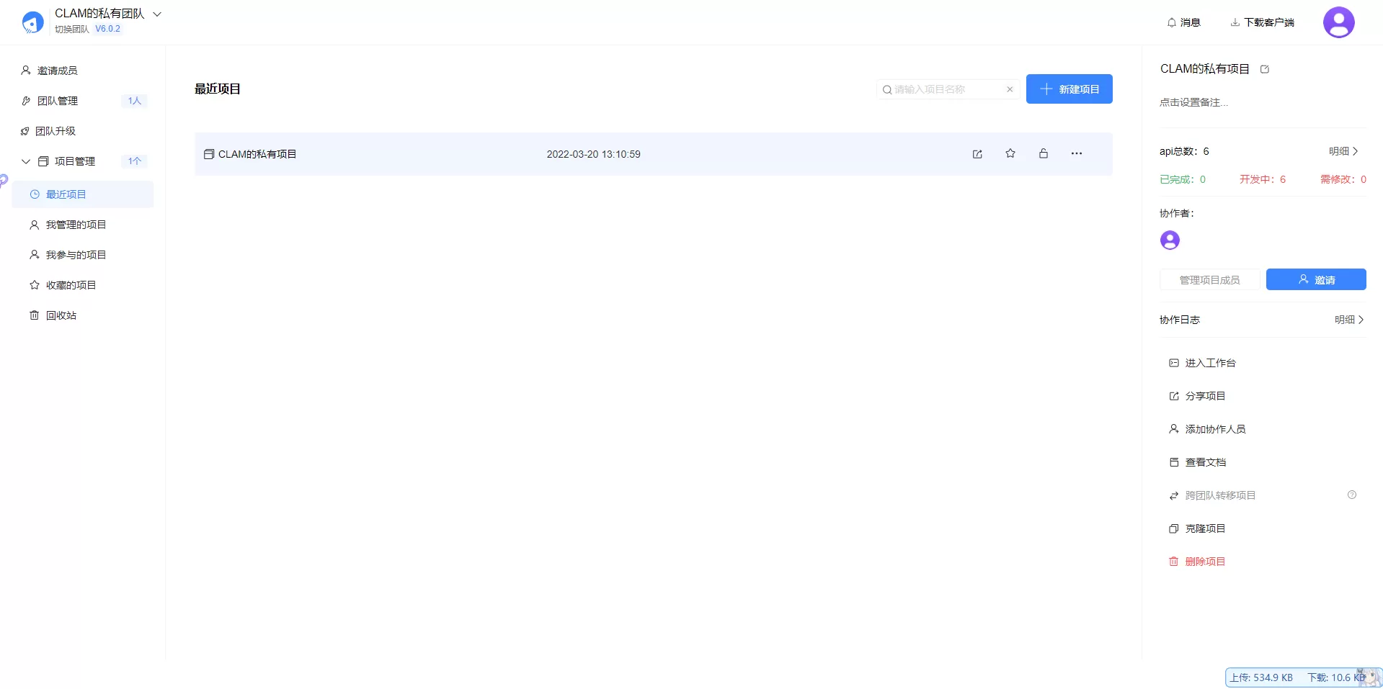Switch to 我管理的项目 in sidebar

pyautogui.click(x=76, y=224)
